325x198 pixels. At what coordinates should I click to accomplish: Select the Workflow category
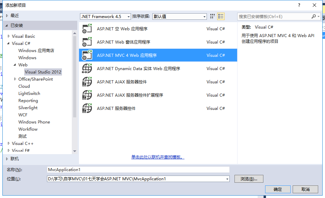pos(28,129)
